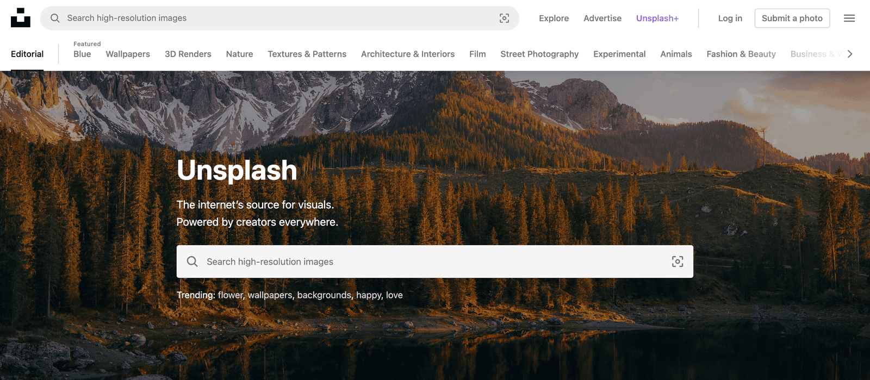Select trending term backgrounds
This screenshot has height=380, width=870.
click(325, 295)
